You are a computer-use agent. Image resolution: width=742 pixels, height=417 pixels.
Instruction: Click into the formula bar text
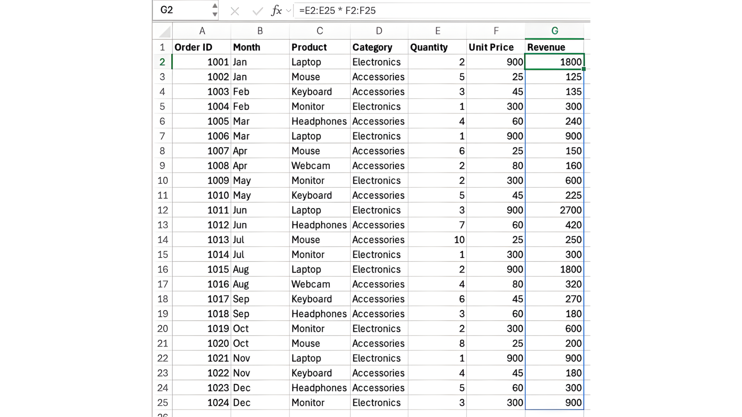[x=425, y=10]
